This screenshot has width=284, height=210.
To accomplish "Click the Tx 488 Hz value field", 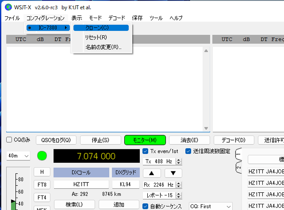I will pos(160,161).
